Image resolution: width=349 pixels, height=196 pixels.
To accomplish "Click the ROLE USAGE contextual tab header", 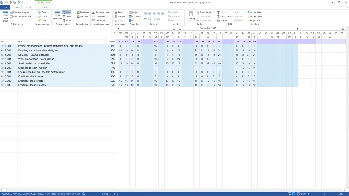I will coord(44,2).
